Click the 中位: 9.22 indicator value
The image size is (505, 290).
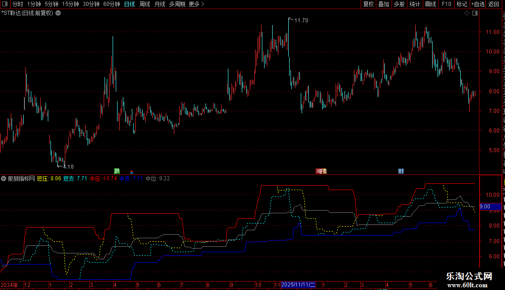158,178
